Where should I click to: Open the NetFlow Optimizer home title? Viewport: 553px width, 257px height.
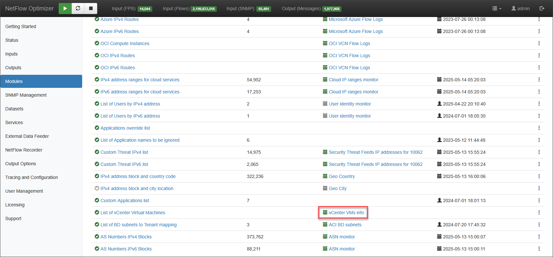pyautogui.click(x=29, y=8)
